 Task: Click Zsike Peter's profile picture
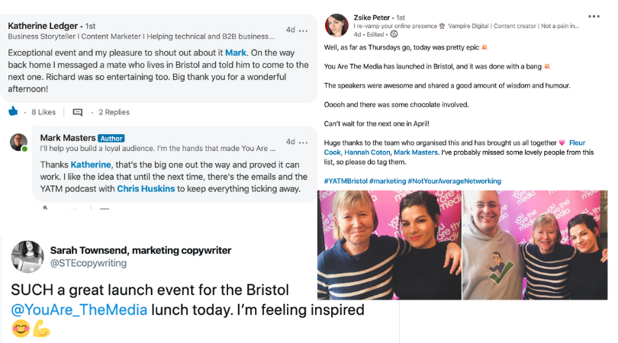(x=336, y=26)
